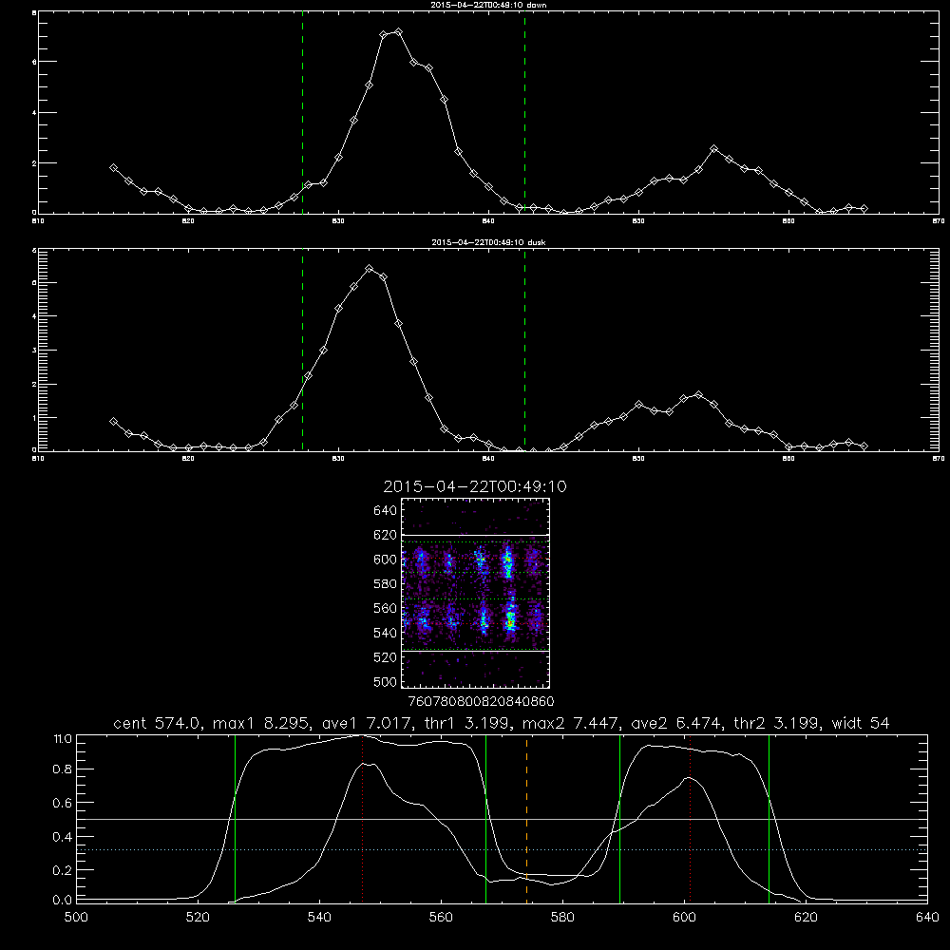Click the dusk curve's secondary peak marker near 854
This screenshot has width=950, height=950.
(698, 395)
